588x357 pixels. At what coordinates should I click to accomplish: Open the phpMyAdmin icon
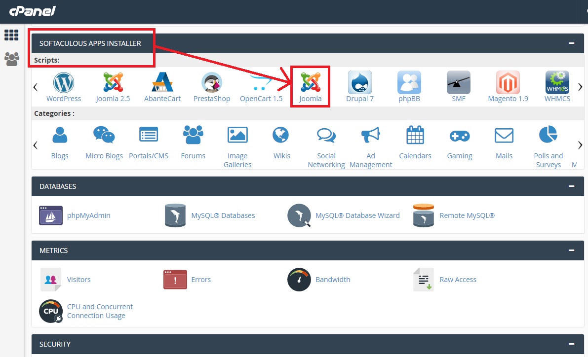click(51, 215)
